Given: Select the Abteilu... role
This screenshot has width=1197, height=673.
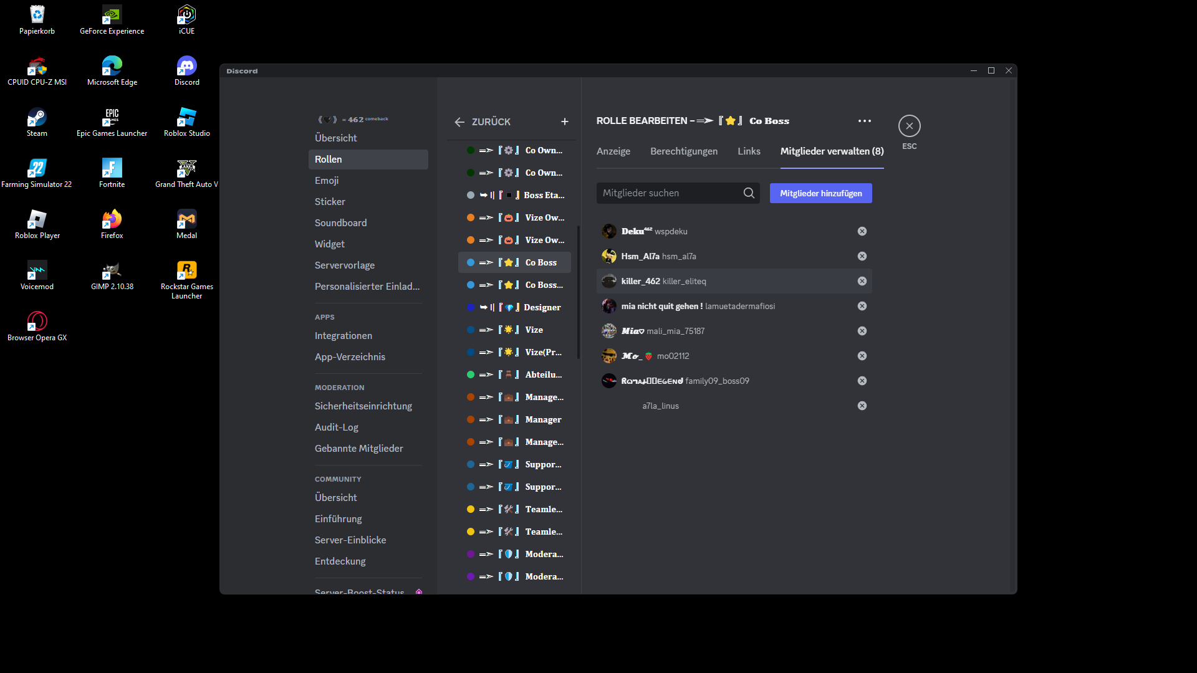Looking at the screenshot, I should coord(514,375).
